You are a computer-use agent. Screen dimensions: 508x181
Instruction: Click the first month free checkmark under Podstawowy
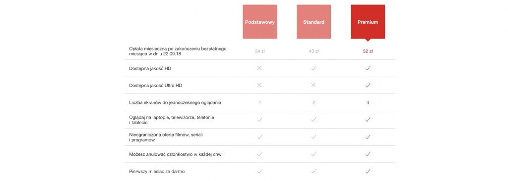click(x=260, y=171)
